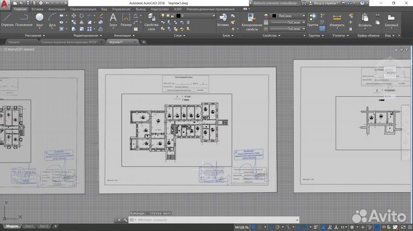Image resolution: width=413 pixels, height=231 pixels.
Task: Open the Аннотации ribbon tab
Action: (57, 10)
